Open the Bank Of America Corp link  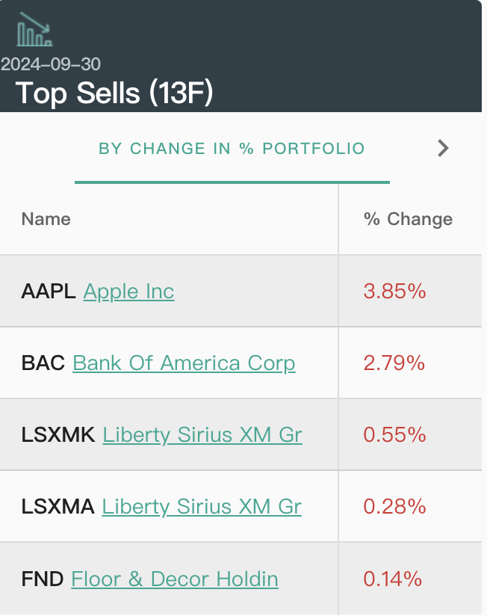pyautogui.click(x=184, y=363)
